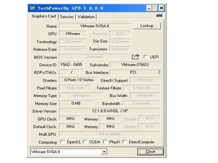Click the ROPs/TMUs field showing a slash
Viewport: 218px width, 163px height.
click(x=71, y=72)
